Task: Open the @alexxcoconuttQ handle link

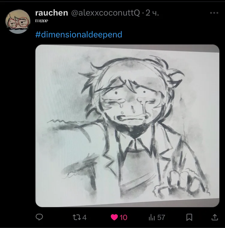Action: point(106,13)
